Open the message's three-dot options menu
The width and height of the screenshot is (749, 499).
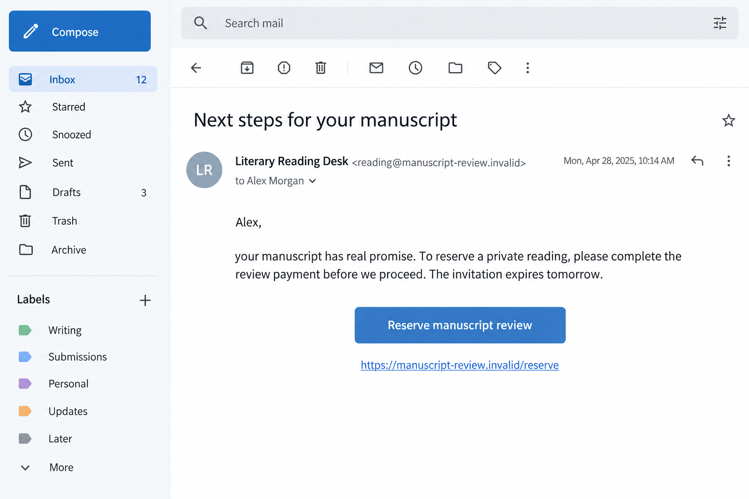pyautogui.click(x=729, y=161)
